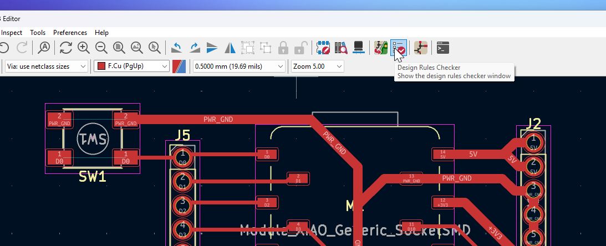Select SW1 top-left PWR_GND pad
Viewport: 606px width, 246px height.
[59, 120]
